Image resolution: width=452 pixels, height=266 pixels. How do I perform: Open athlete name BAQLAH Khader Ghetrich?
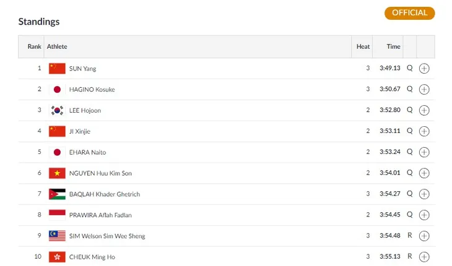pos(105,194)
